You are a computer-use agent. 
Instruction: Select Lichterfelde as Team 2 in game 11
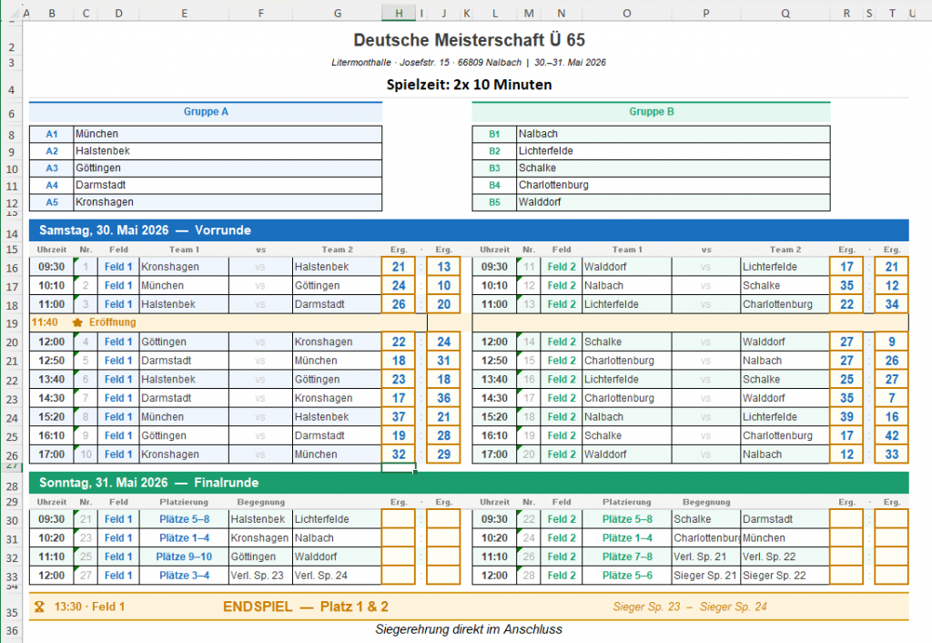(785, 267)
